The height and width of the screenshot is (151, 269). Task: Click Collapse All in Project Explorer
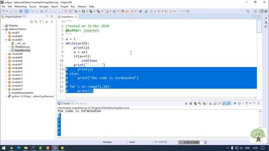click(x=32, y=22)
